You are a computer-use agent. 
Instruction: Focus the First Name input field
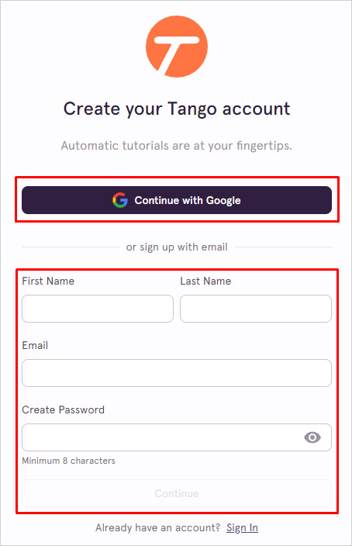98,309
